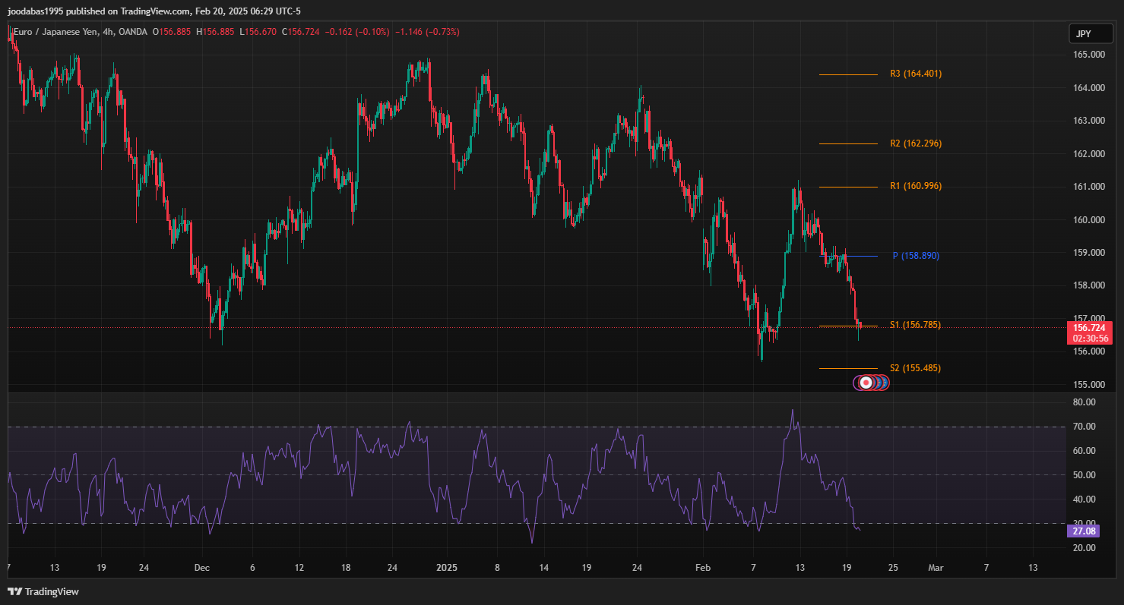The width and height of the screenshot is (1124, 605).
Task: Select the P (158.890) pivot label
Action: click(x=915, y=256)
